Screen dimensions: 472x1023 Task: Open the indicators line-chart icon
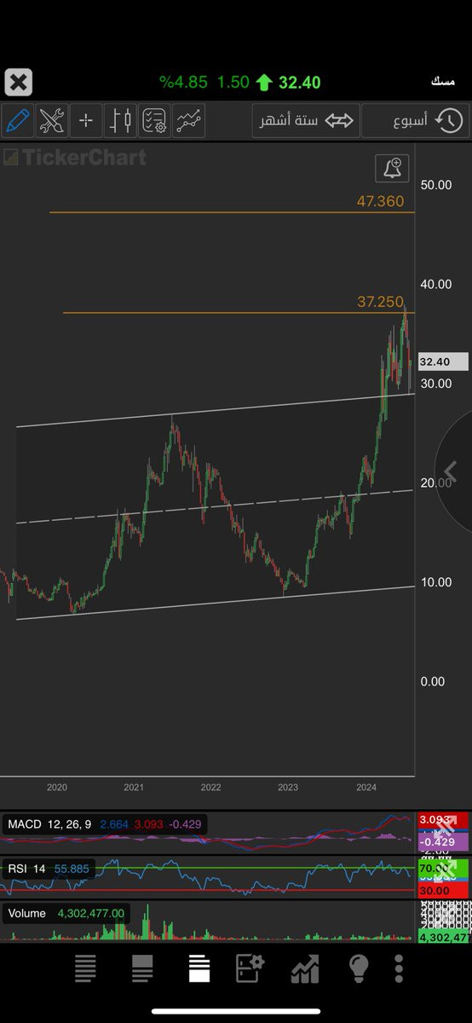tap(189, 120)
